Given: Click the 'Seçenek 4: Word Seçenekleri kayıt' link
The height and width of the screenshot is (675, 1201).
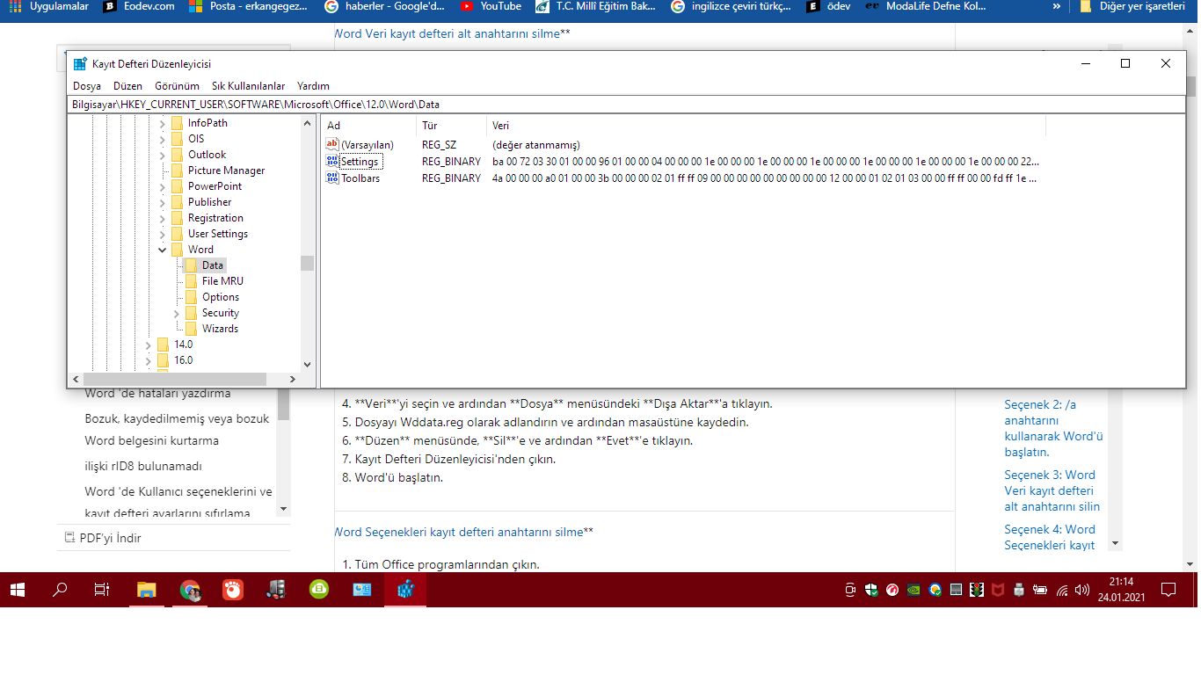Looking at the screenshot, I should (1050, 537).
